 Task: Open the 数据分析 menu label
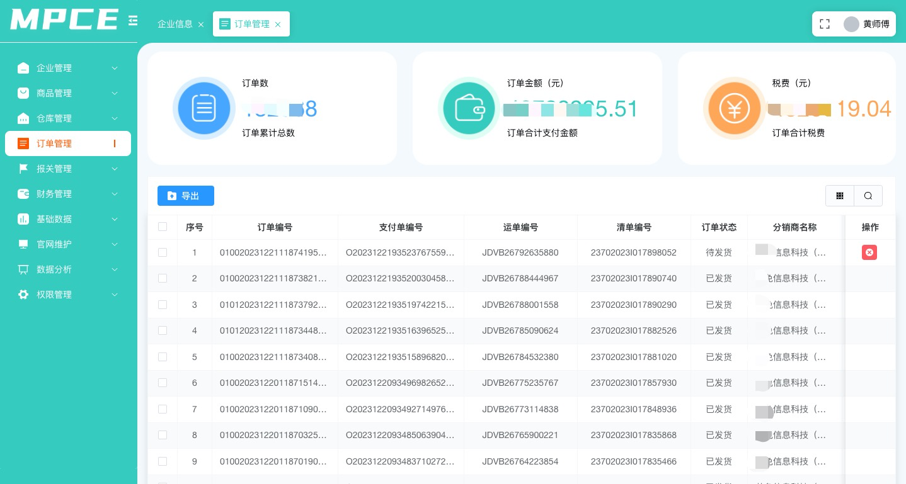point(54,269)
